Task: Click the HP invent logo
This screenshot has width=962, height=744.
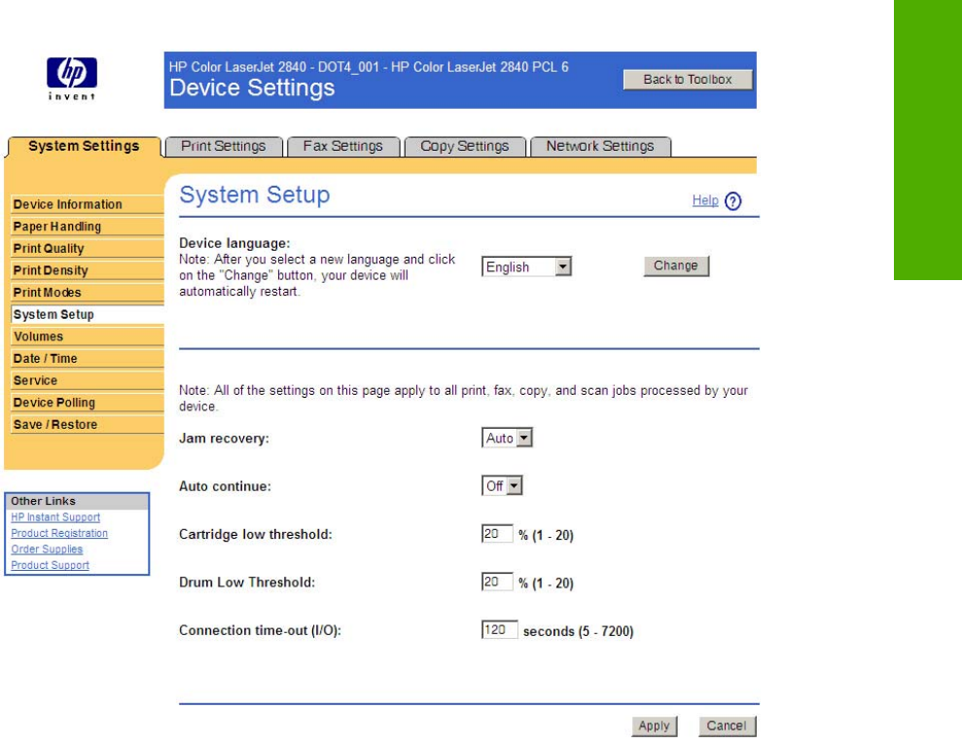Action: point(72,79)
